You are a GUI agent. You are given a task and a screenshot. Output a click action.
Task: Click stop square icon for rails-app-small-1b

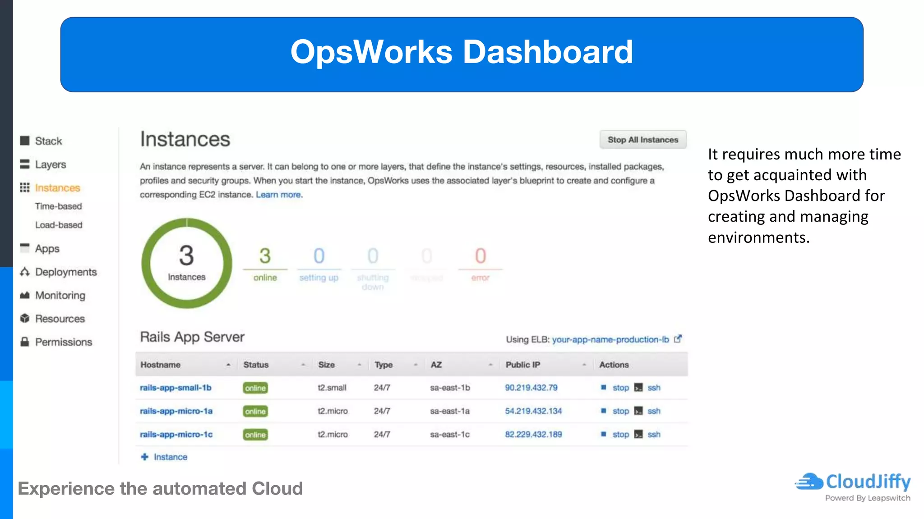(x=604, y=387)
